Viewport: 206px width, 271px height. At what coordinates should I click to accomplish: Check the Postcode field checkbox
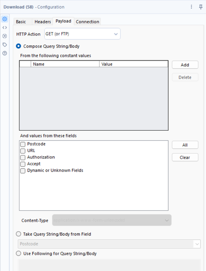(x=23, y=144)
